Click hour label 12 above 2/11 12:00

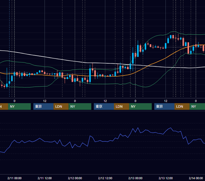(45, 101)
